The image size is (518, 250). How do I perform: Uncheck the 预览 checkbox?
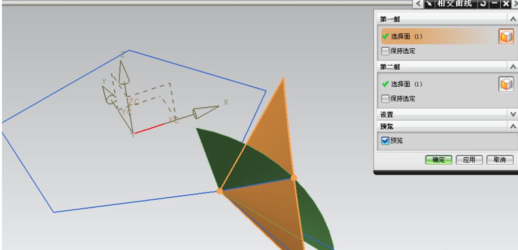tap(385, 141)
